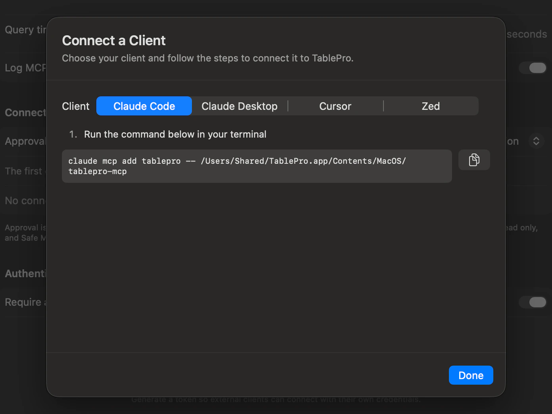The image size is (552, 414).
Task: Click the 'Choose your client' description text
Action: (208, 58)
